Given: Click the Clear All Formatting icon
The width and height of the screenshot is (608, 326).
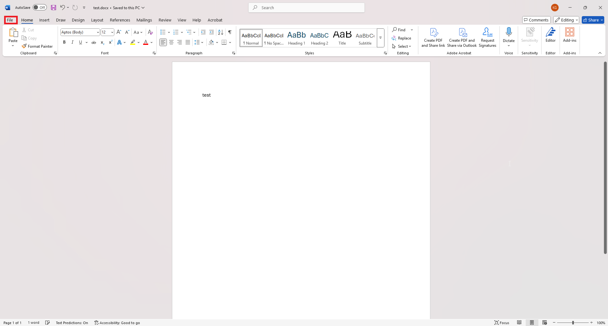Looking at the screenshot, I should tap(150, 32).
